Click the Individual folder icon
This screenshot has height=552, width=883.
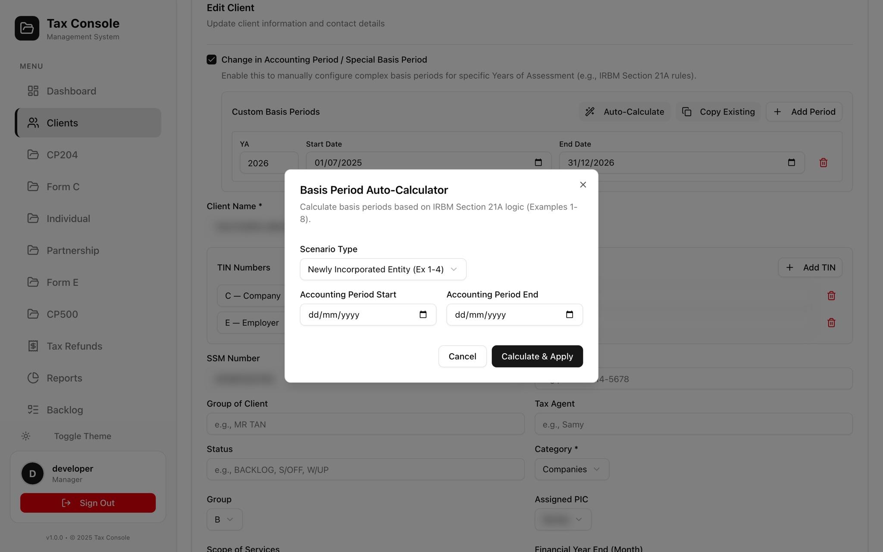coord(33,218)
